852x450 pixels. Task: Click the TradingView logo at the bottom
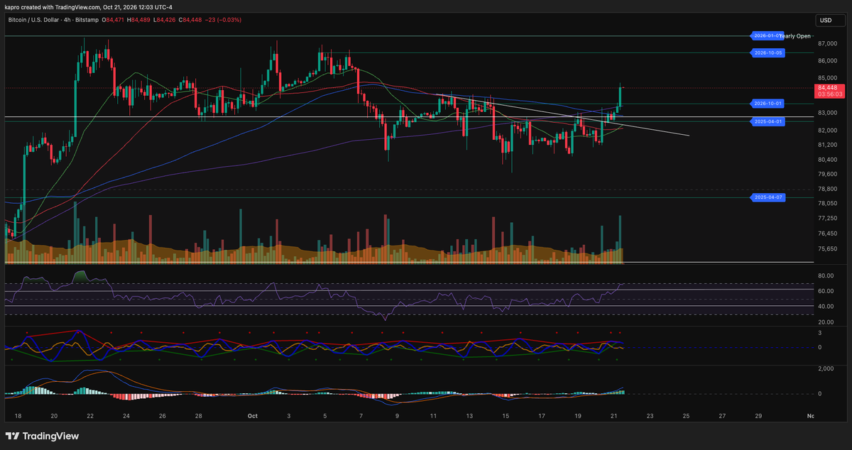pyautogui.click(x=43, y=436)
